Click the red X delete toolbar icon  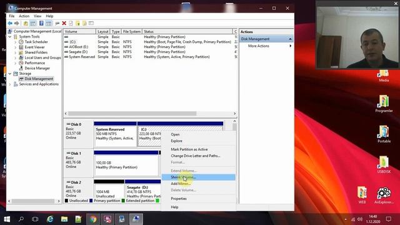pyautogui.click(x=64, y=23)
